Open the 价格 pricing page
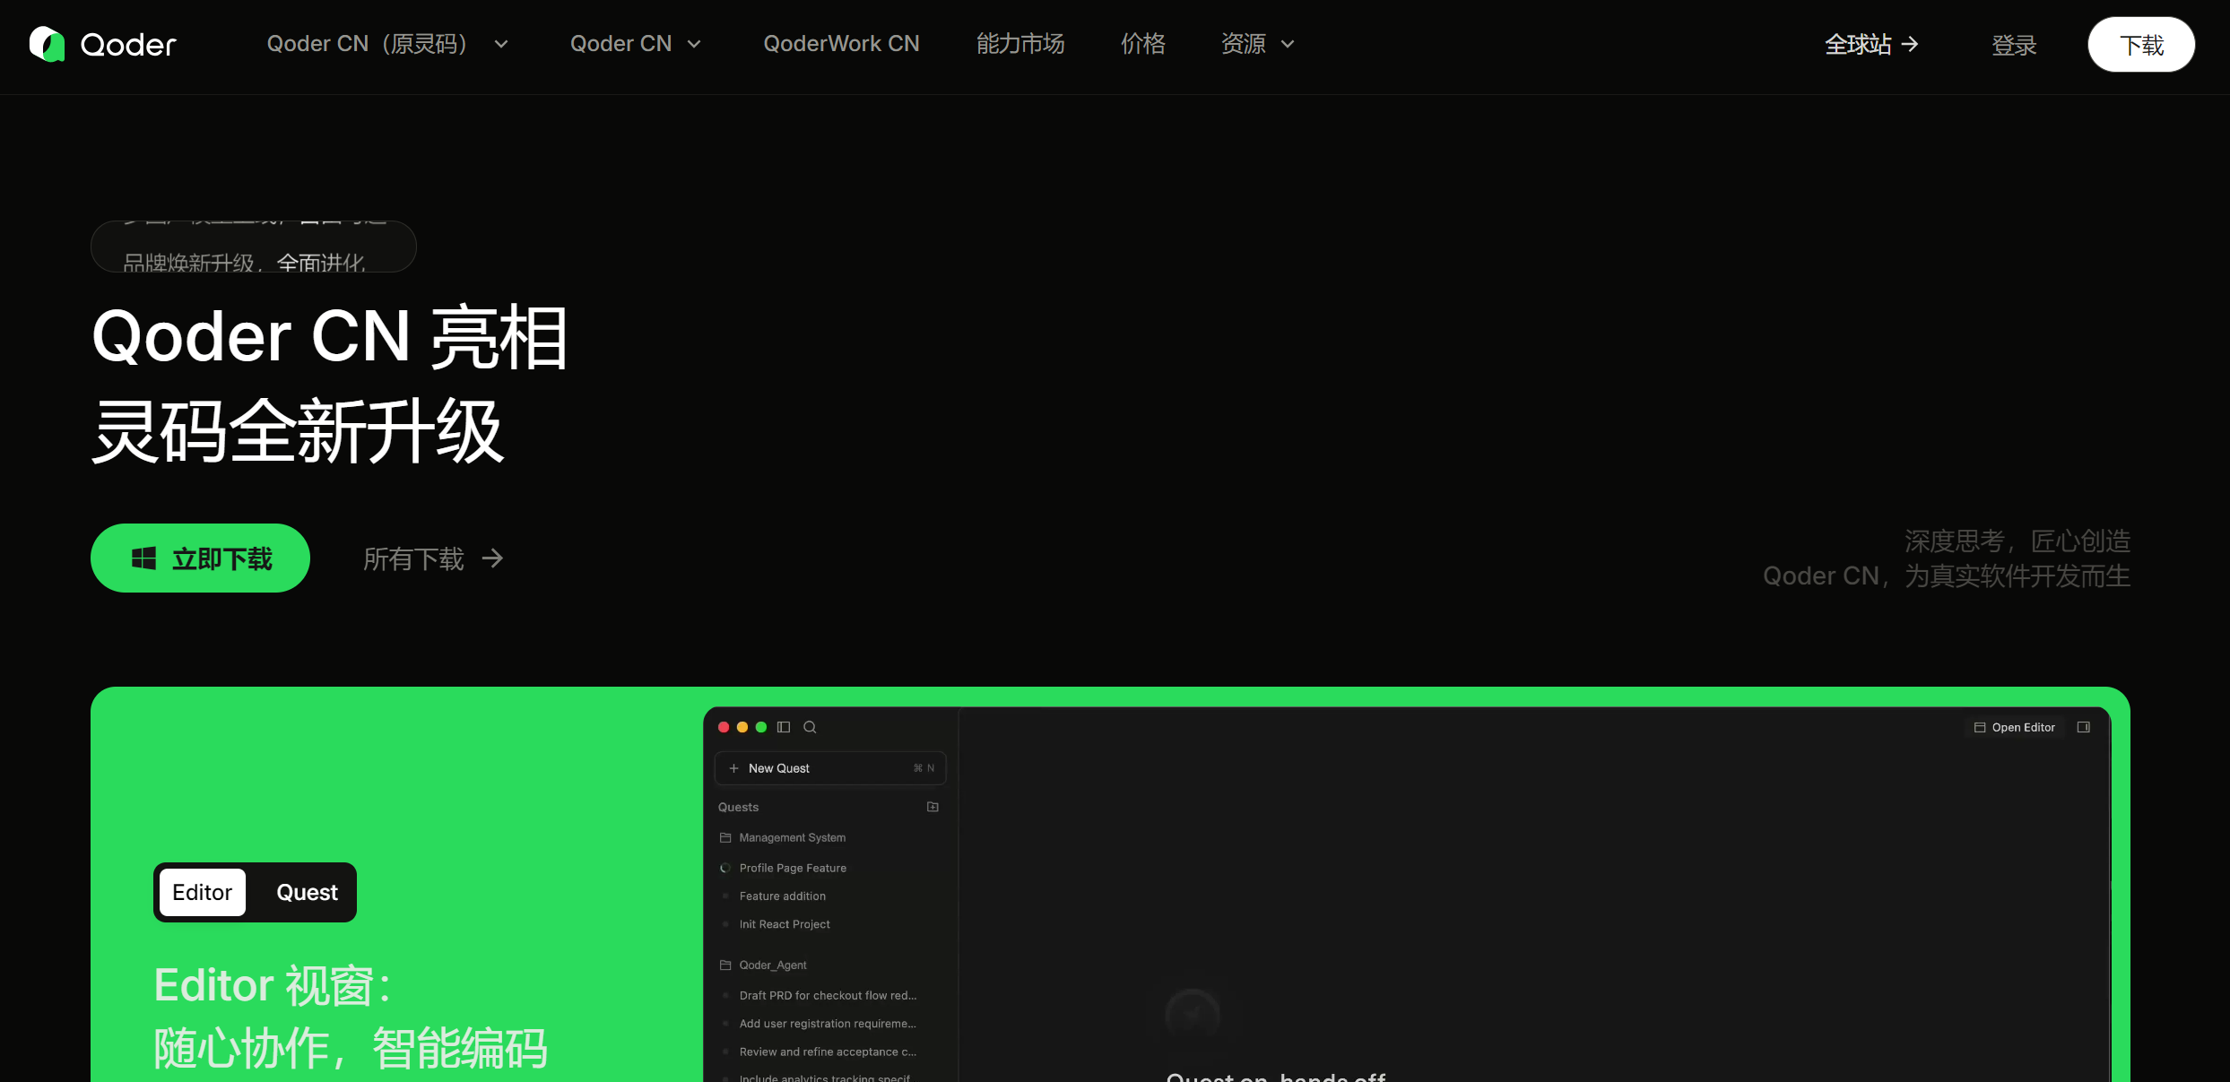 1143,44
